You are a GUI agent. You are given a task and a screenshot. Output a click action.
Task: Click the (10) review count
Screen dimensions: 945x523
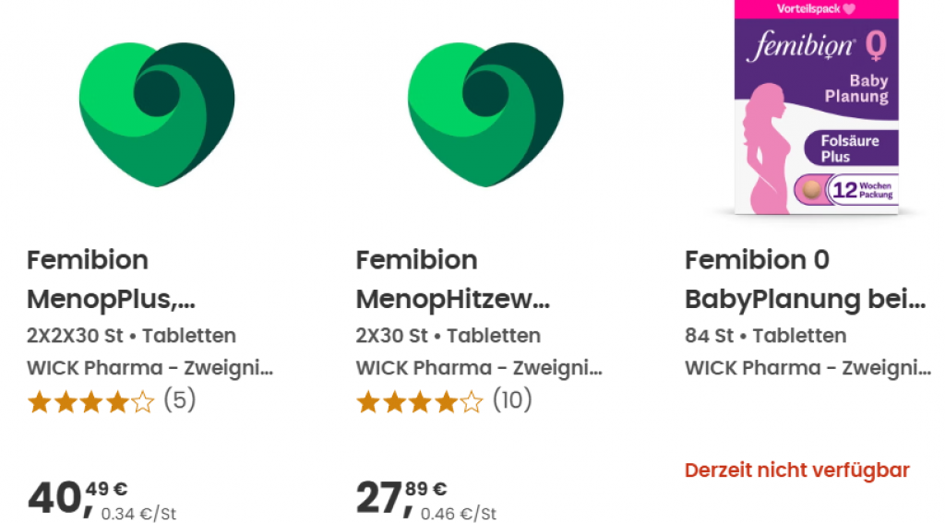(x=512, y=401)
